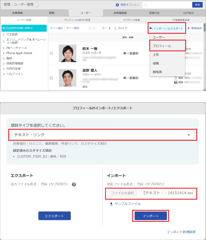Click the インポート button

pos(151,216)
